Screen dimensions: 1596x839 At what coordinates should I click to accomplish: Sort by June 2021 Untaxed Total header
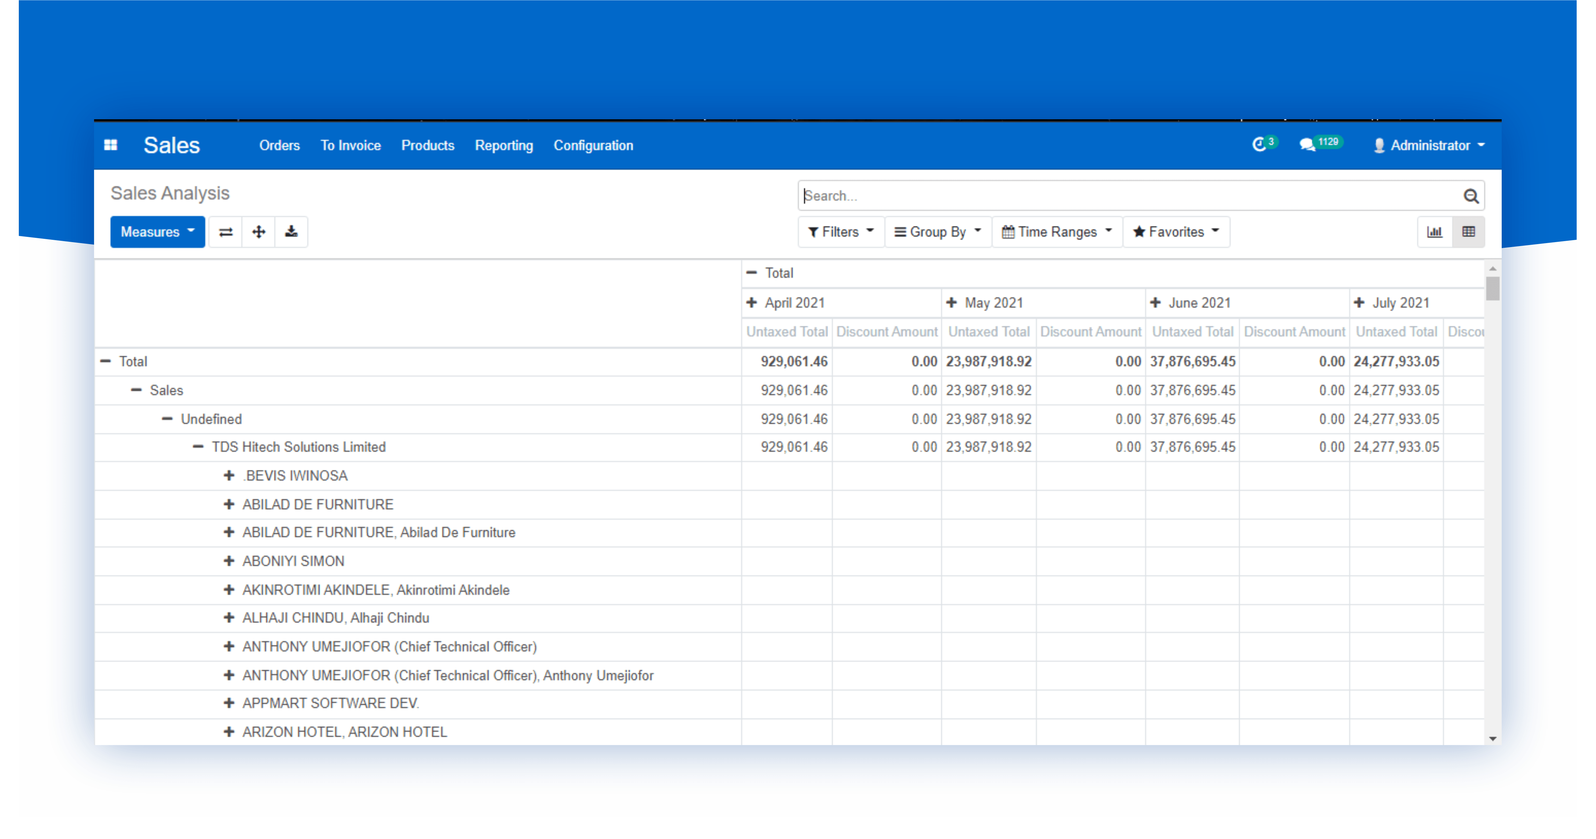tap(1193, 332)
